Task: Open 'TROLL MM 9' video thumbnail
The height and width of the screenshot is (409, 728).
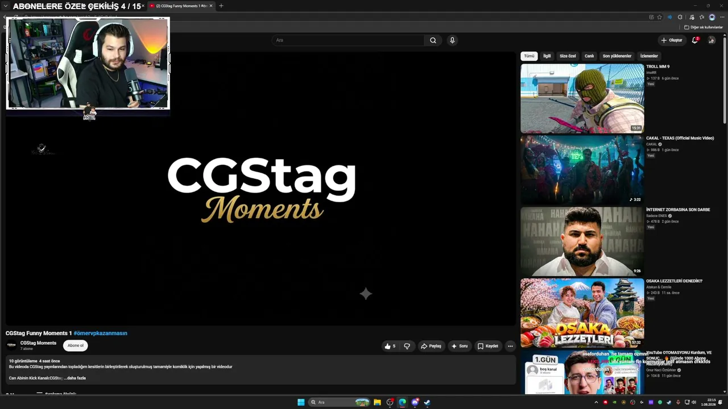Action: [582, 98]
